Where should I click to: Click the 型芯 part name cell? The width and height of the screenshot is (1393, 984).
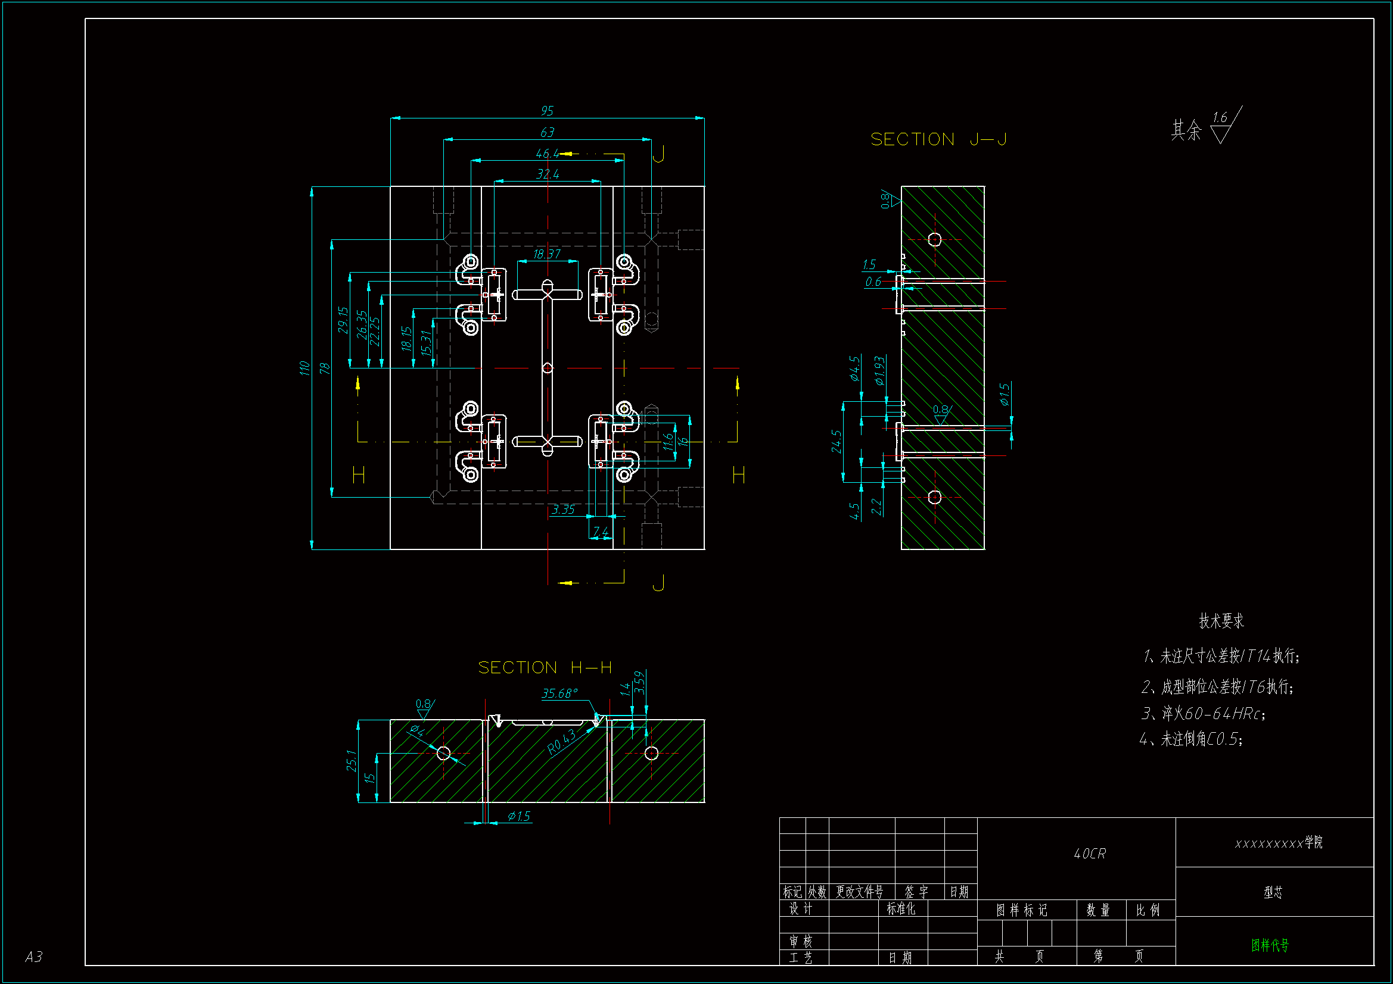click(x=1273, y=892)
